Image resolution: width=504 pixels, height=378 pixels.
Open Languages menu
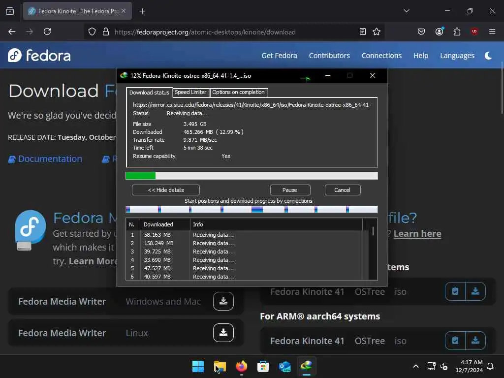click(x=457, y=56)
